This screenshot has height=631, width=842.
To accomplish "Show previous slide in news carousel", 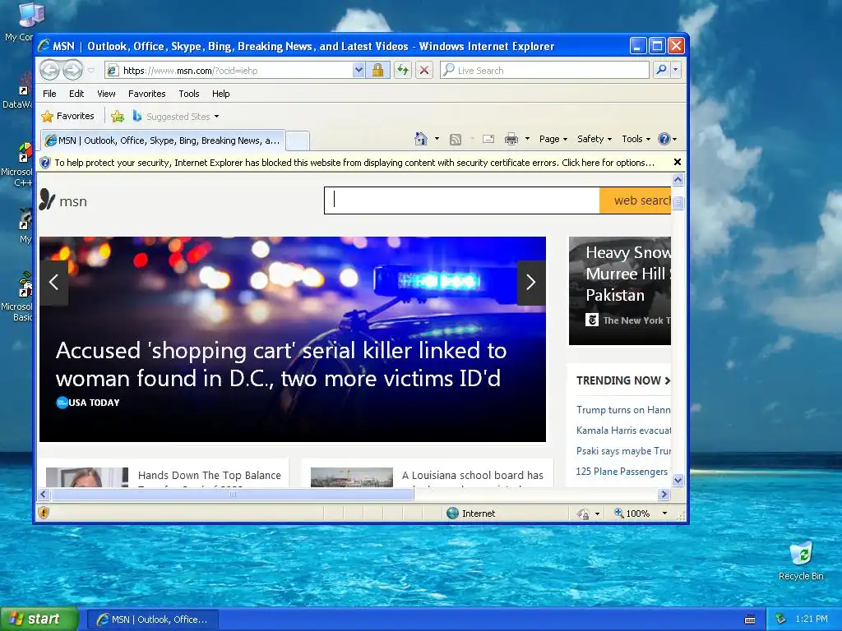I will (x=53, y=283).
